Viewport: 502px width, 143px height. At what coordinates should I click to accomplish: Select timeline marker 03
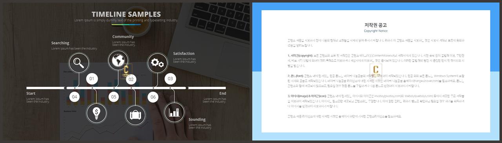click(170, 79)
